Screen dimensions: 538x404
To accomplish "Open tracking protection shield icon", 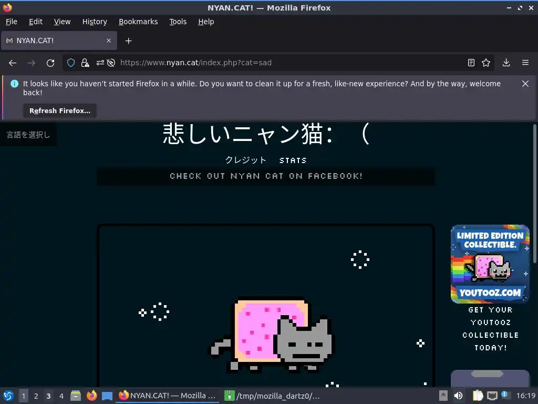I will coord(71,63).
